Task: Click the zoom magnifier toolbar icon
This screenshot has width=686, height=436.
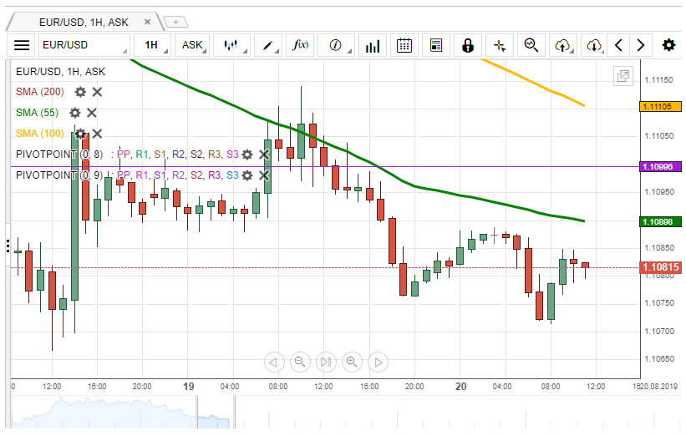Action: pyautogui.click(x=531, y=45)
